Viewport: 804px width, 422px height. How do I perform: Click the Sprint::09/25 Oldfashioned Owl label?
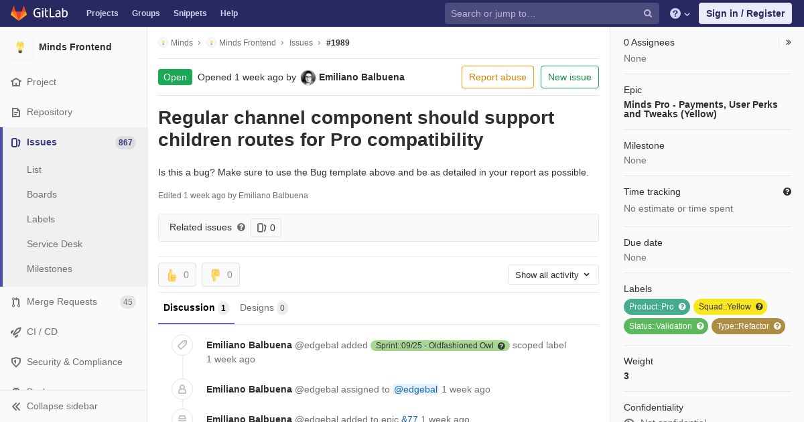(440, 346)
